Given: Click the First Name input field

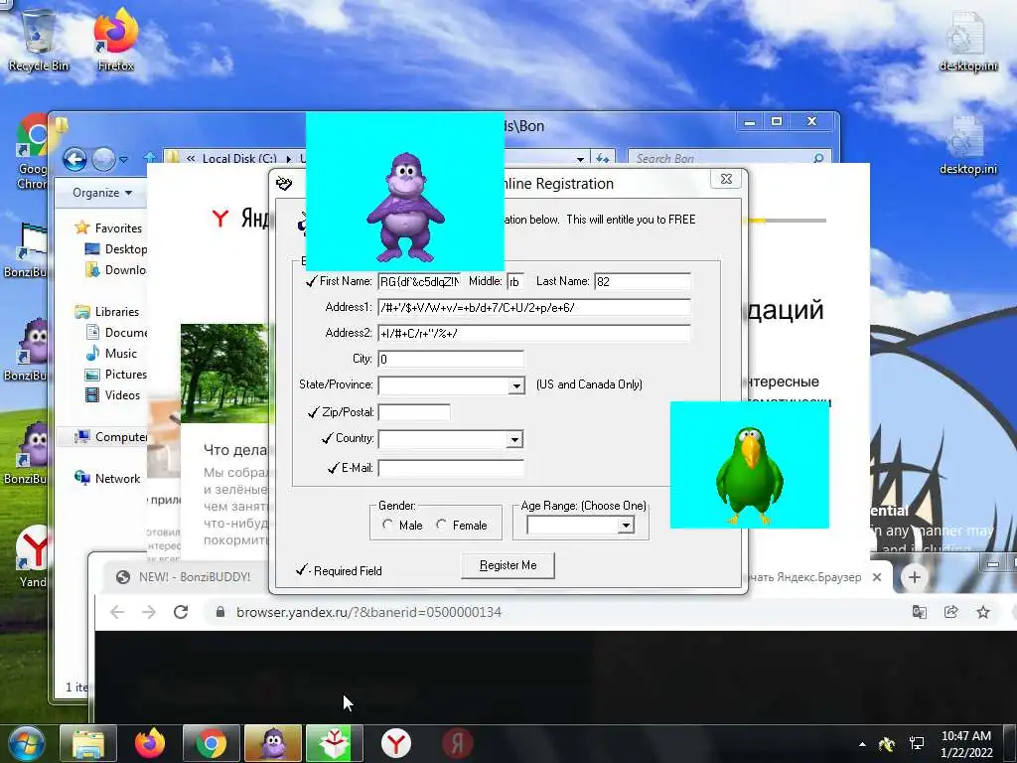Looking at the screenshot, I should pyautogui.click(x=419, y=281).
